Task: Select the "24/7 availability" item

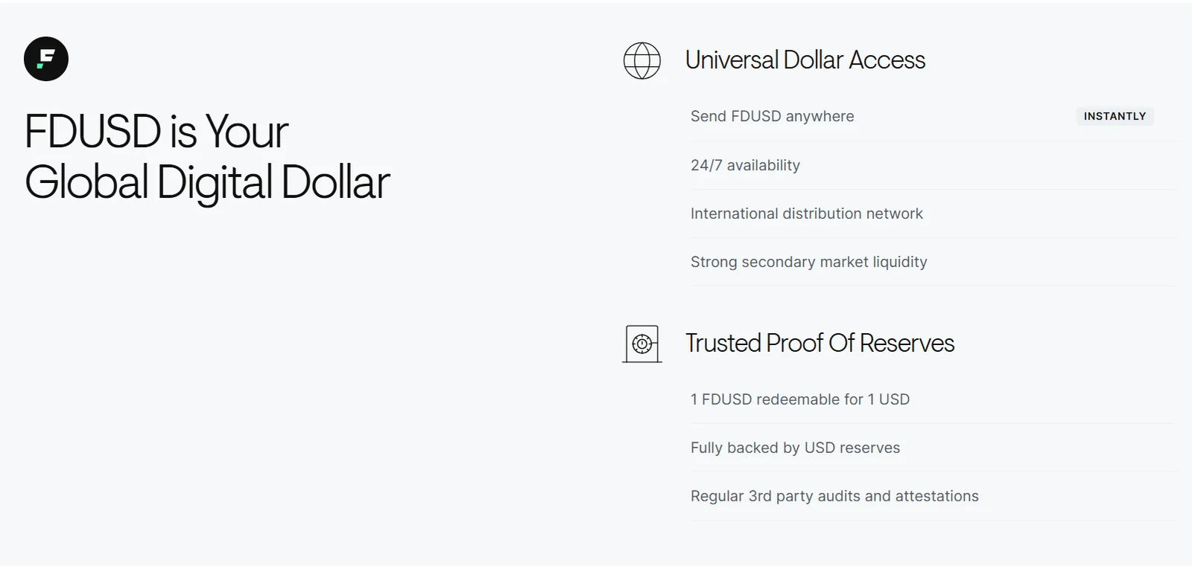Action: click(x=745, y=165)
